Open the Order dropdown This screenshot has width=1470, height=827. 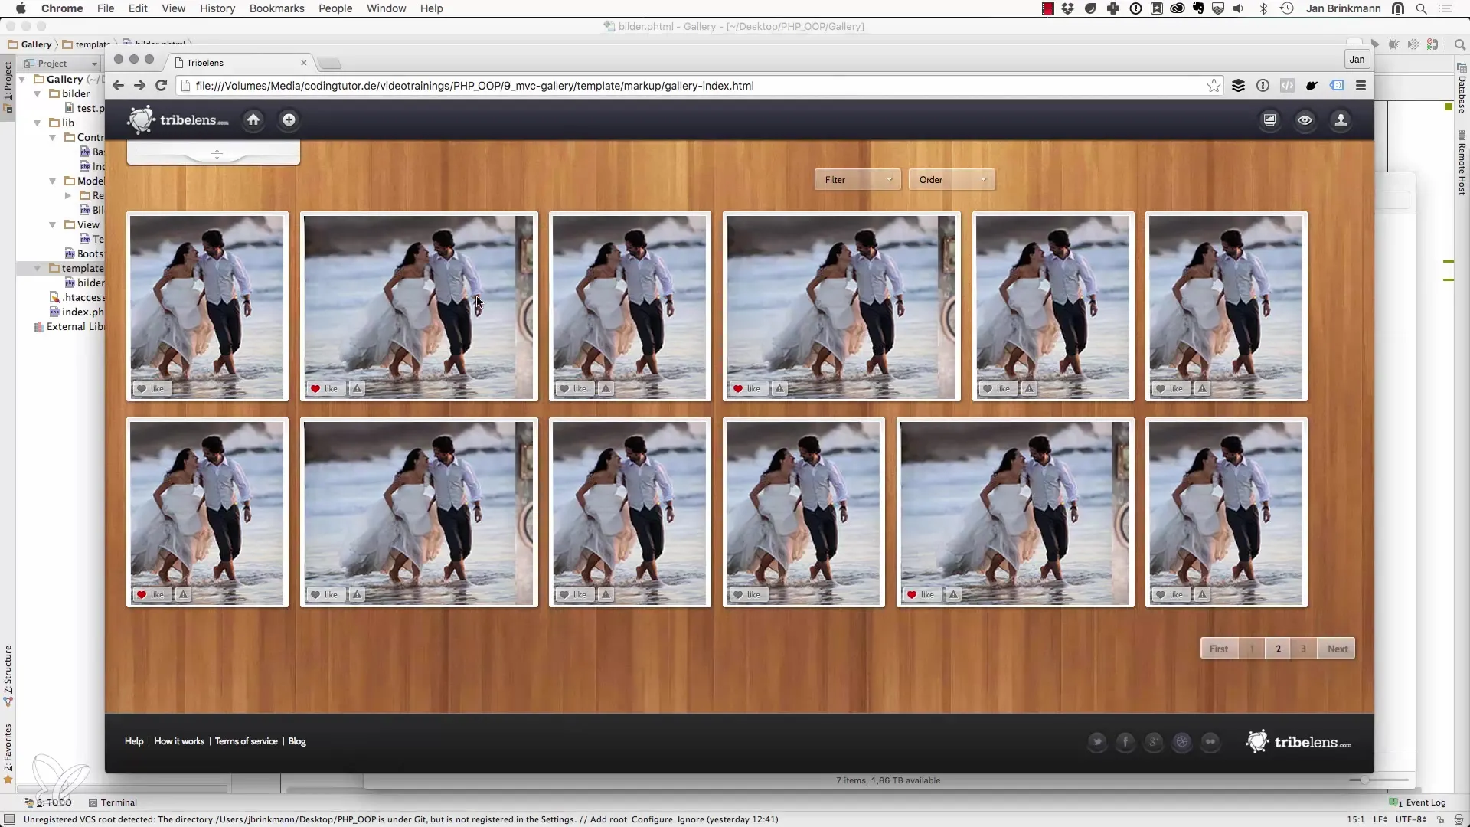pos(952,180)
